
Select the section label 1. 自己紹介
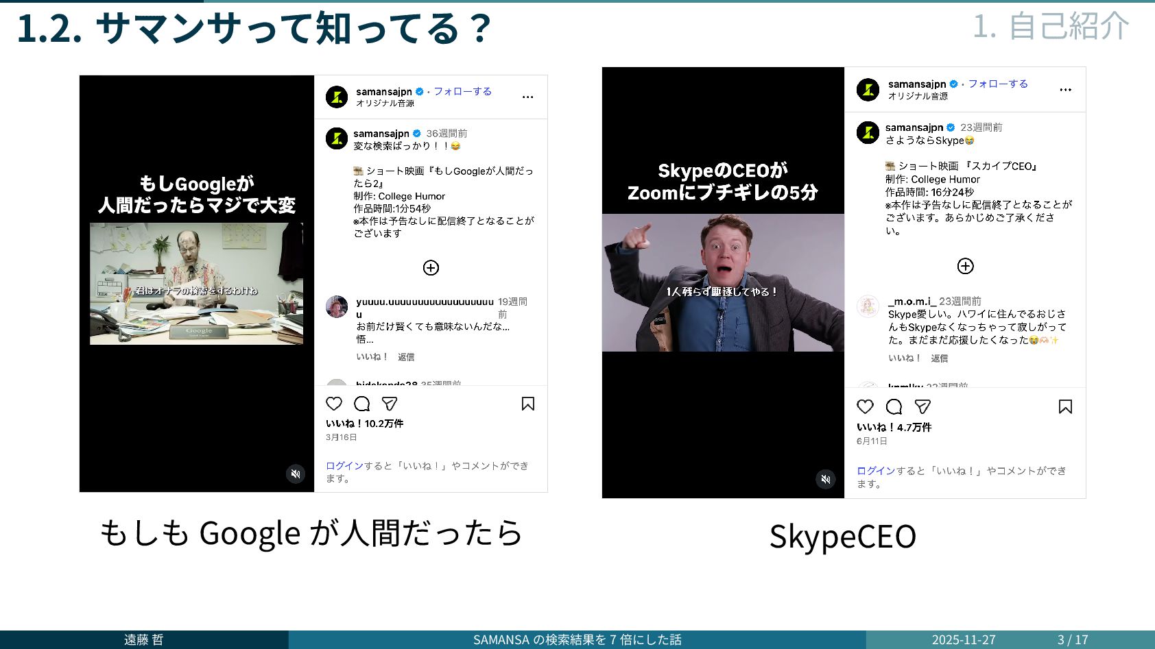tap(1051, 26)
